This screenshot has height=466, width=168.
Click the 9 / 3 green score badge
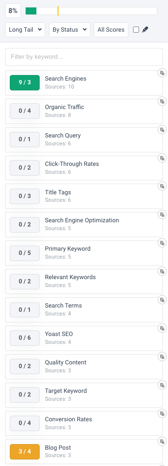tap(25, 82)
